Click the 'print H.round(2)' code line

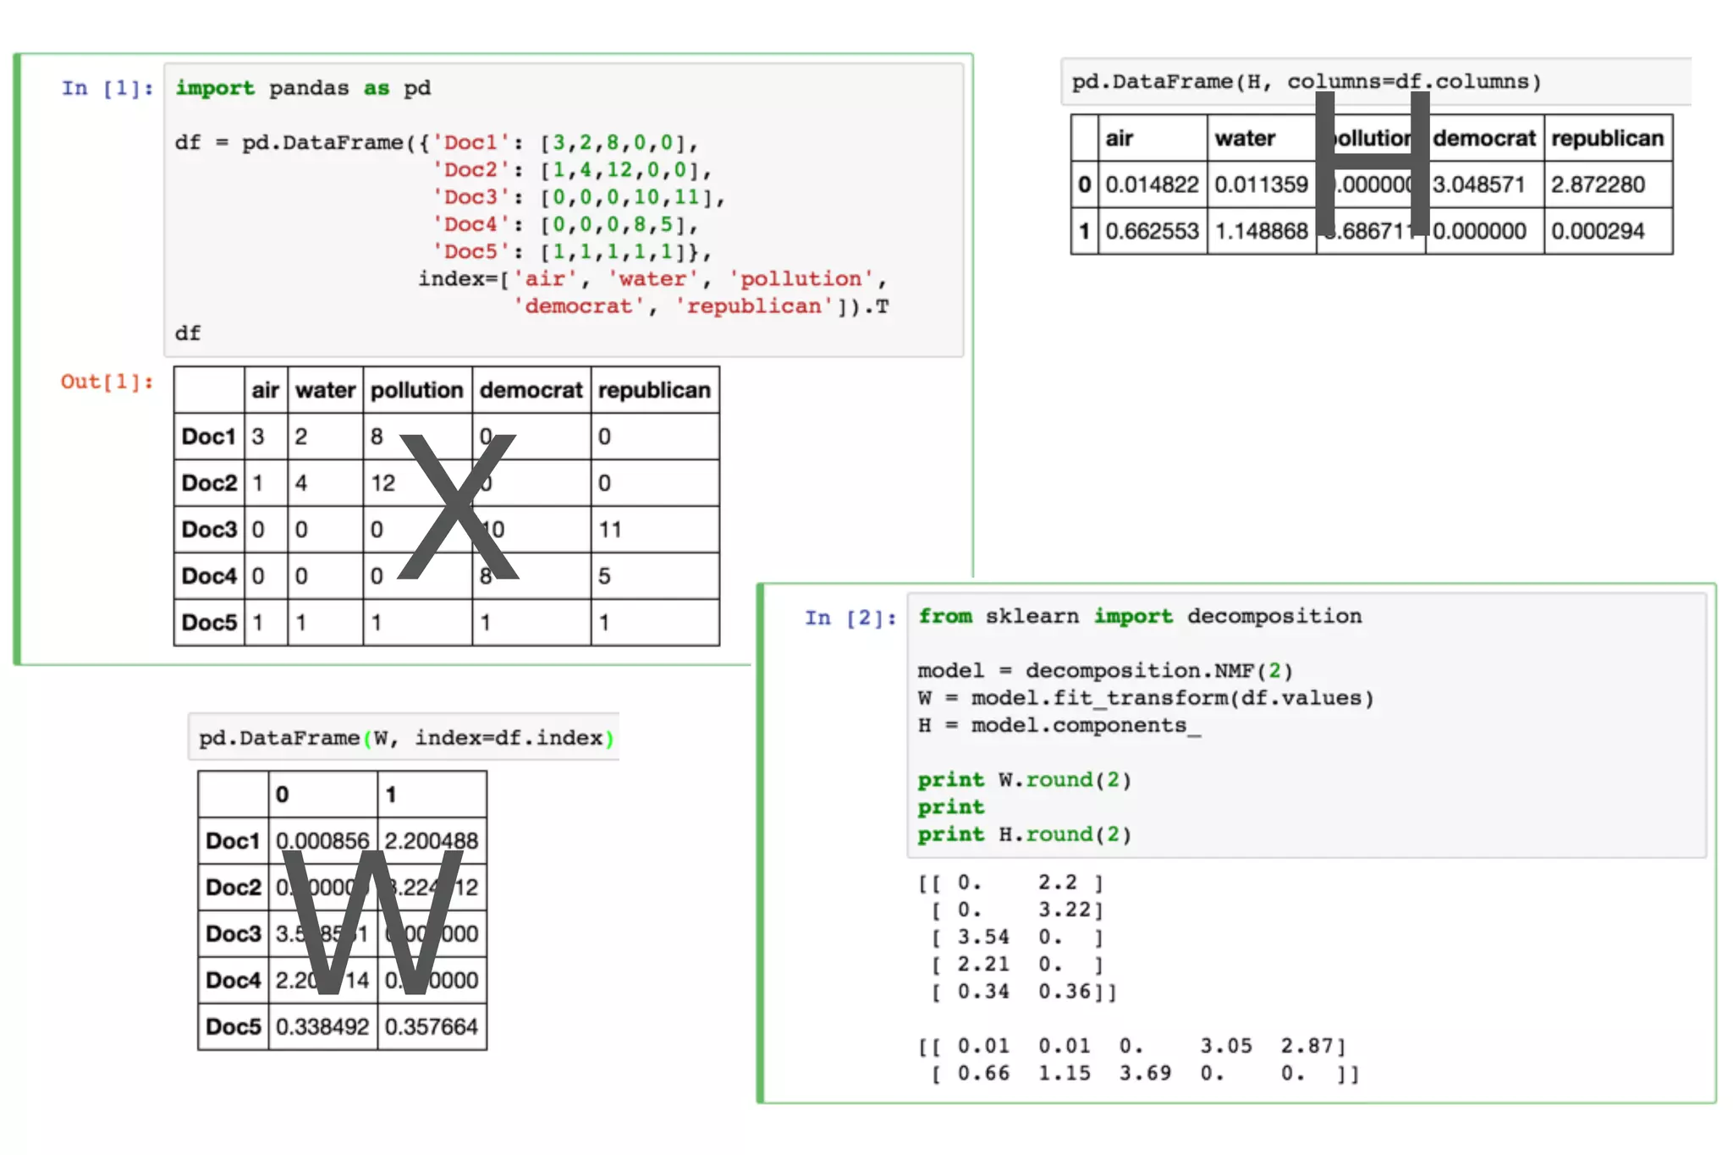[x=1024, y=834]
